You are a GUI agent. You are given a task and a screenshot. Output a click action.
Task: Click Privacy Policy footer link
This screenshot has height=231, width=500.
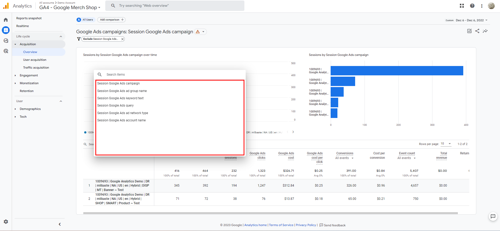pyautogui.click(x=306, y=225)
